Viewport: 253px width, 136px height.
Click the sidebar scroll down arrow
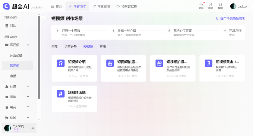[x=39, y=119]
